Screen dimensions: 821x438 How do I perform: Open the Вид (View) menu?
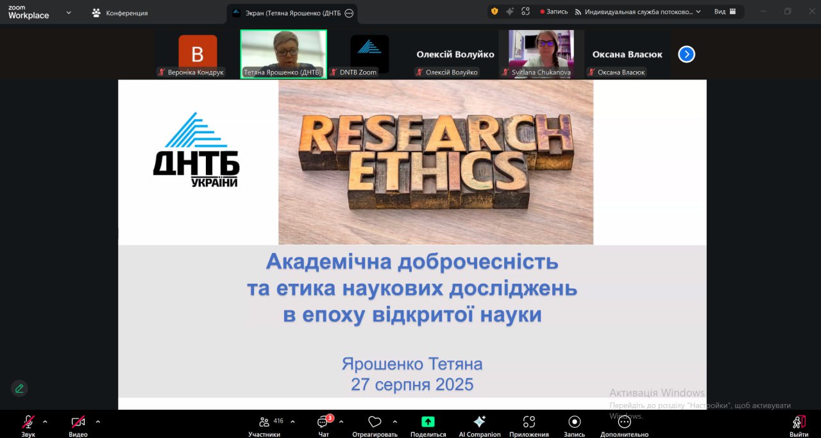[725, 10]
